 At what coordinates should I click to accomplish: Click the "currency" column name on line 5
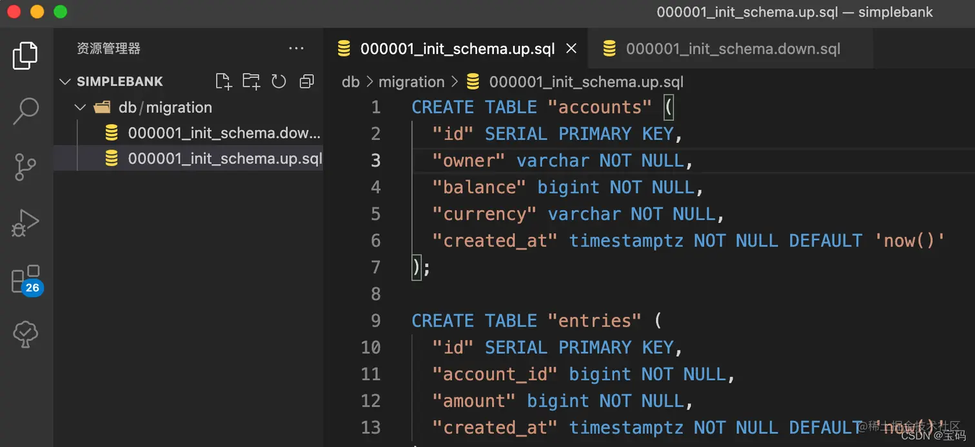click(x=485, y=214)
